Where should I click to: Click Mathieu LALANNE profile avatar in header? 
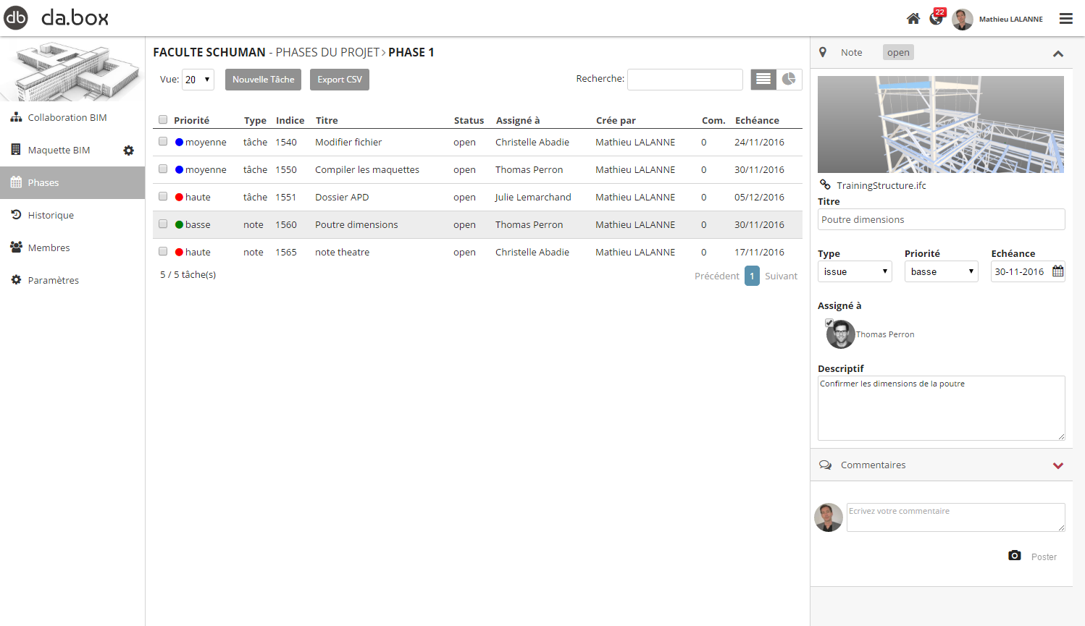coord(963,20)
